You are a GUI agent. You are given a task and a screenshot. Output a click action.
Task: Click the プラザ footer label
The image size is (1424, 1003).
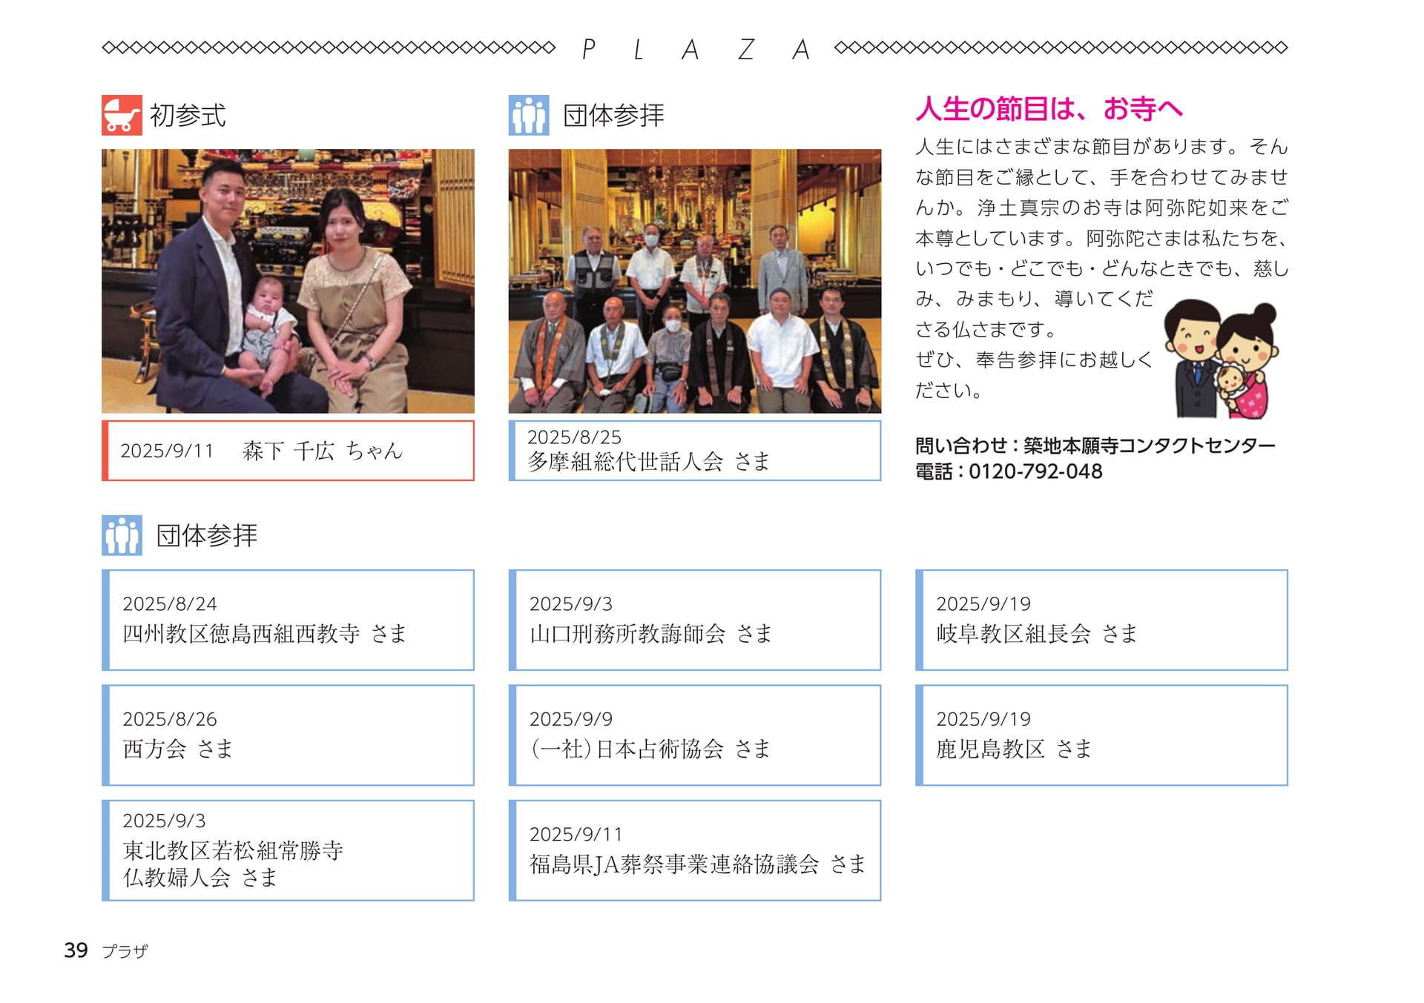[x=125, y=951]
